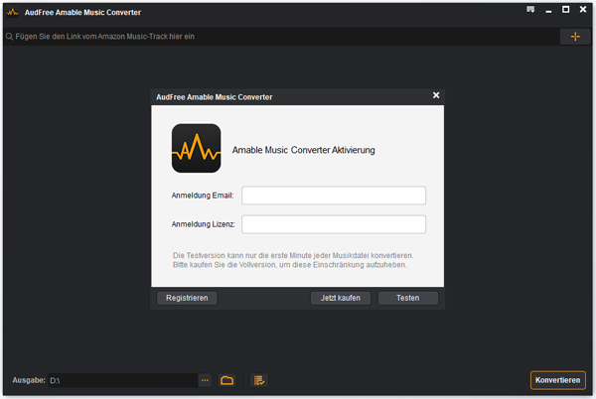Click the 'Ausgabe:' label
The width and height of the screenshot is (596, 399).
[29, 380]
